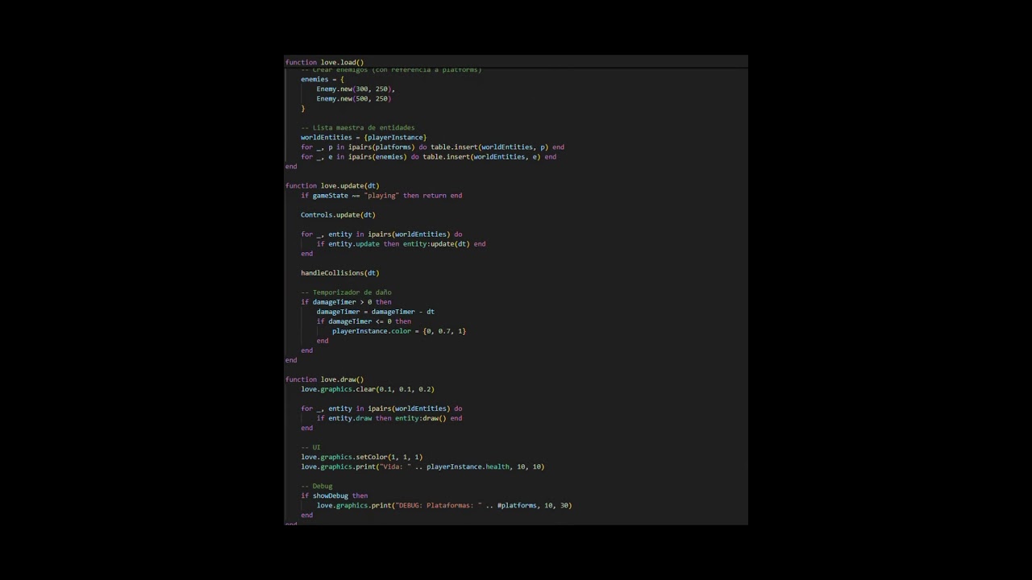The height and width of the screenshot is (580, 1032).
Task: Place cursor on "function love.draw()"
Action: pyautogui.click(x=324, y=379)
